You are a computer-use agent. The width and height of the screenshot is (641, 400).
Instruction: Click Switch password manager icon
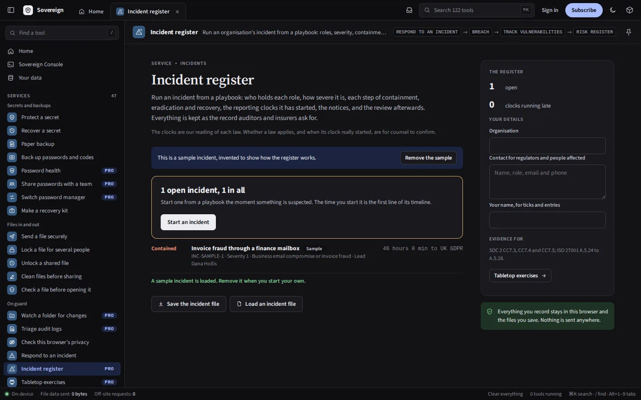(12, 197)
